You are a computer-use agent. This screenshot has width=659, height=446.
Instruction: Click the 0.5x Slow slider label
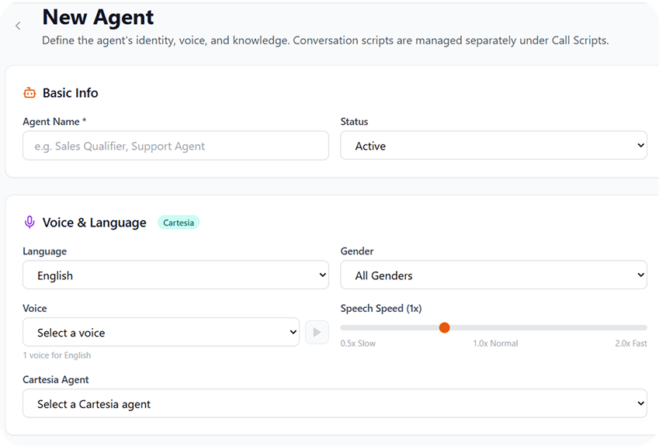pos(358,344)
